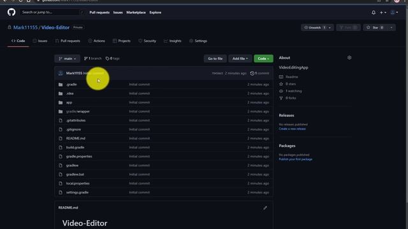408x229 pixels.
Task: Click Initial commit message for .gradle row
Action: pos(139,85)
